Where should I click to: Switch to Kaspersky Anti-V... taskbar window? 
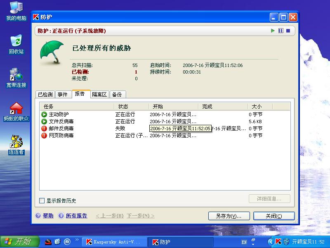tap(114, 242)
